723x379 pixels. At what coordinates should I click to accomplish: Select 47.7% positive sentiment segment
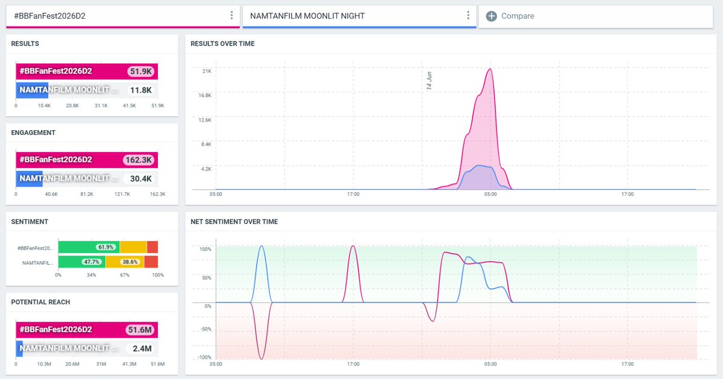(82, 262)
